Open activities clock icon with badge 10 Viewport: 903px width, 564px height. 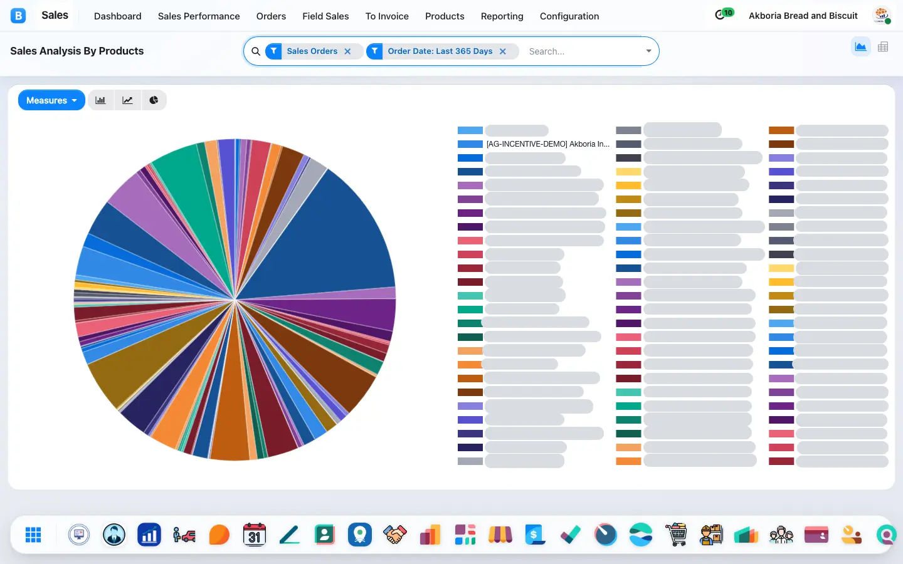[724, 14]
